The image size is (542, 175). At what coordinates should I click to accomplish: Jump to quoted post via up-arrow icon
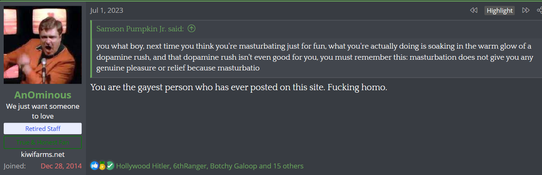coord(192,29)
